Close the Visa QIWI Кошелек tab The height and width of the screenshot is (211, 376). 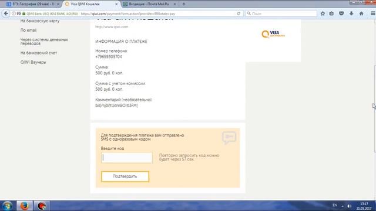tap(116, 4)
